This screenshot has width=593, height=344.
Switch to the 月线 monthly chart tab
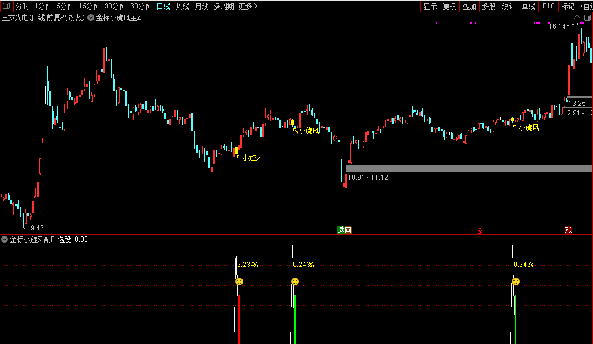201,6
